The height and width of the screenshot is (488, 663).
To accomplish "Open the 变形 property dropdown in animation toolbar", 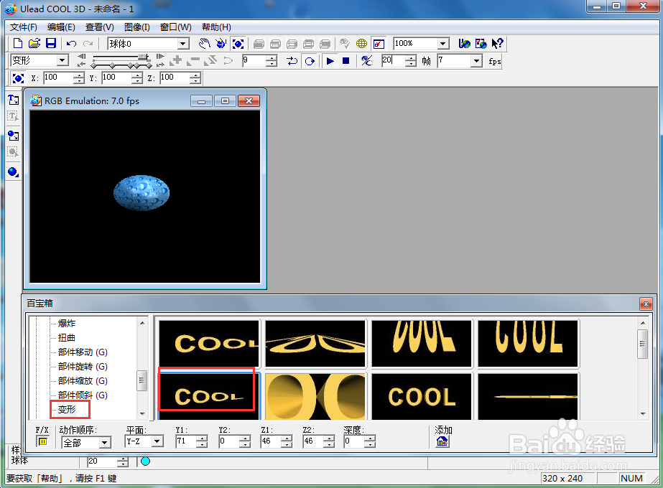I will (62, 60).
